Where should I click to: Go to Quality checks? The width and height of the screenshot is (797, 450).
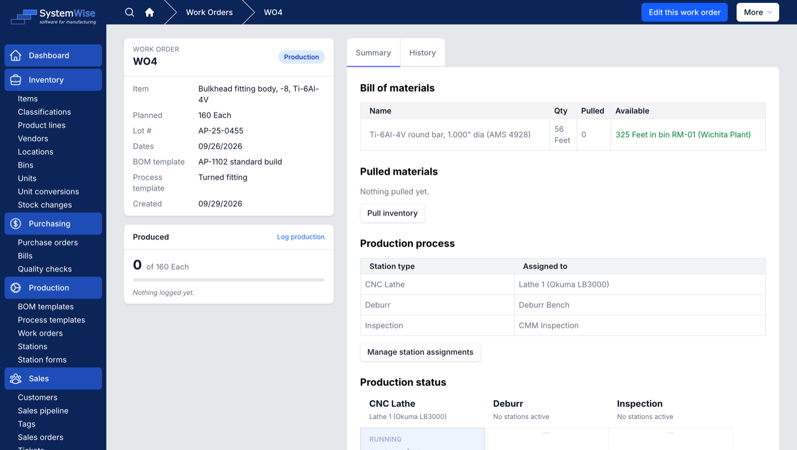point(45,269)
